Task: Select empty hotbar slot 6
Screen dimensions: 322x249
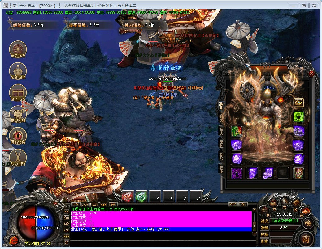Action: click(x=196, y=196)
